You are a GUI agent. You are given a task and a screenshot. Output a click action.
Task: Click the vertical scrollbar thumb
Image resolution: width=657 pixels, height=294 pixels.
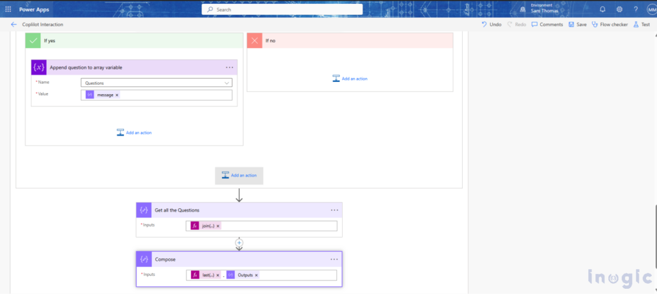tap(655, 236)
